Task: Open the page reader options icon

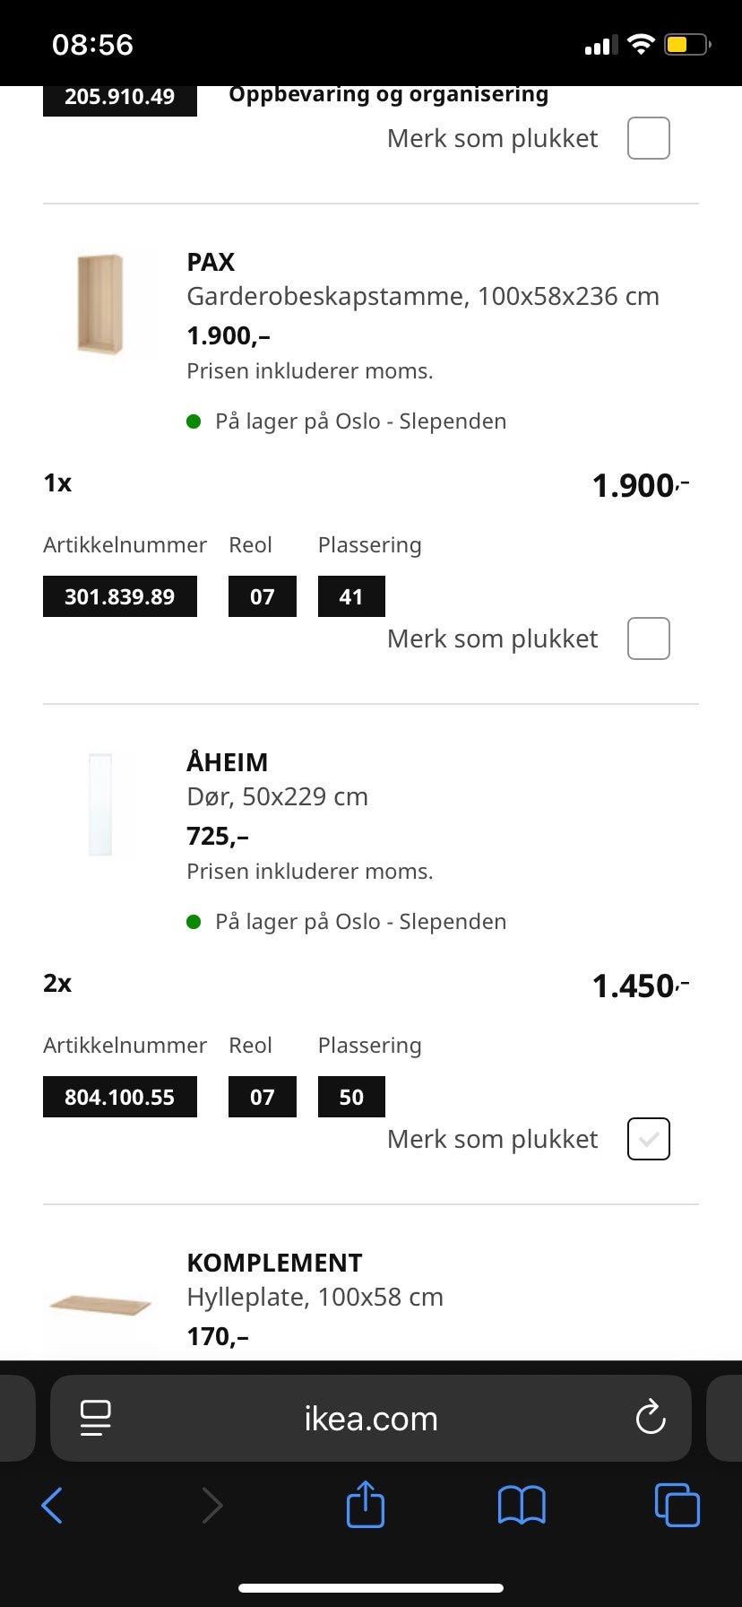Action: point(95,1419)
